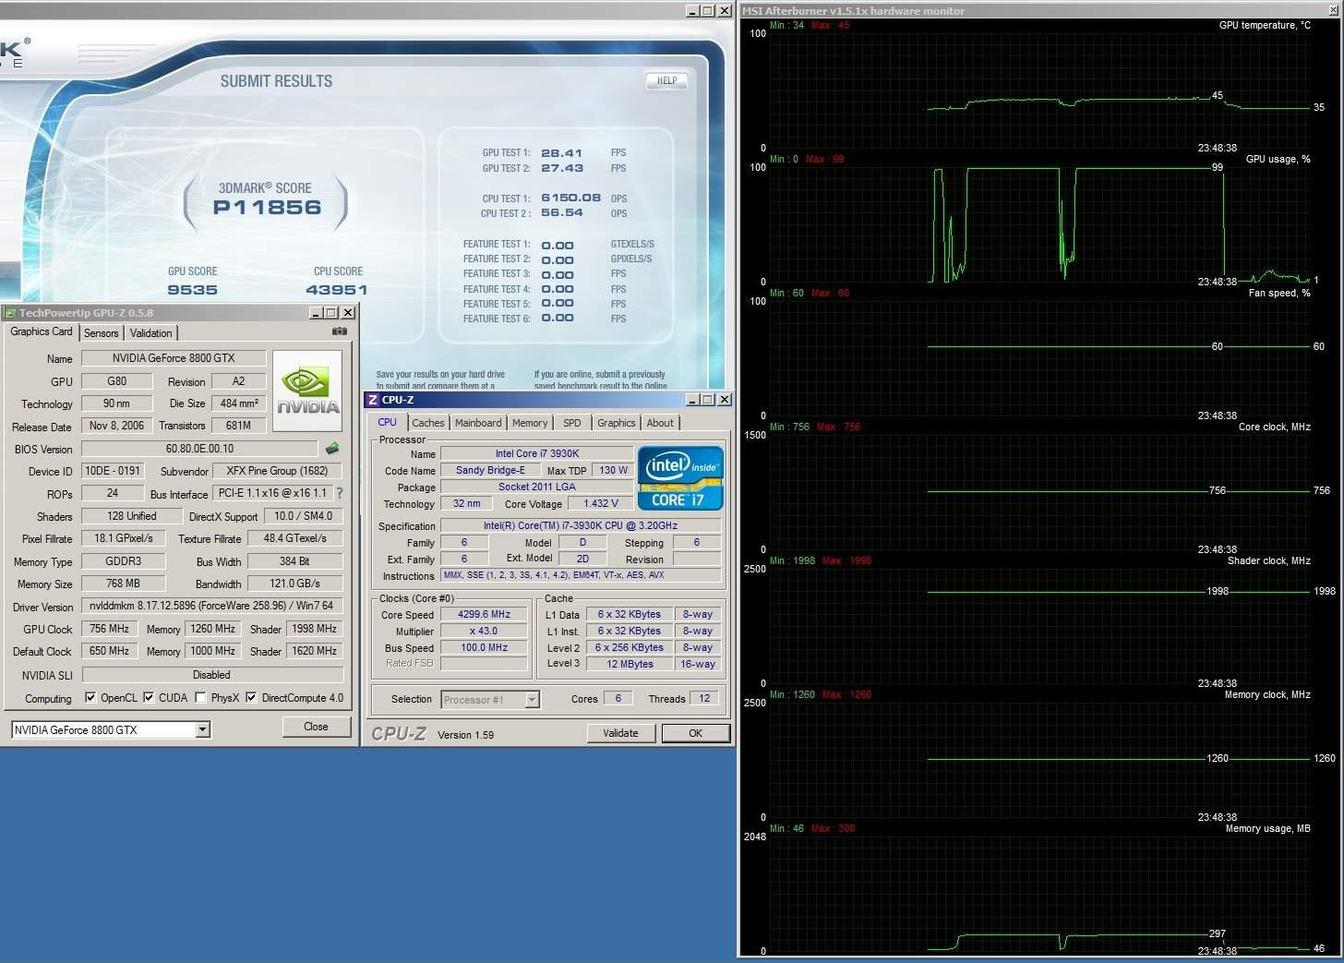
Task: Click the Subvendor value XFX Pine Group
Action: click(x=278, y=471)
